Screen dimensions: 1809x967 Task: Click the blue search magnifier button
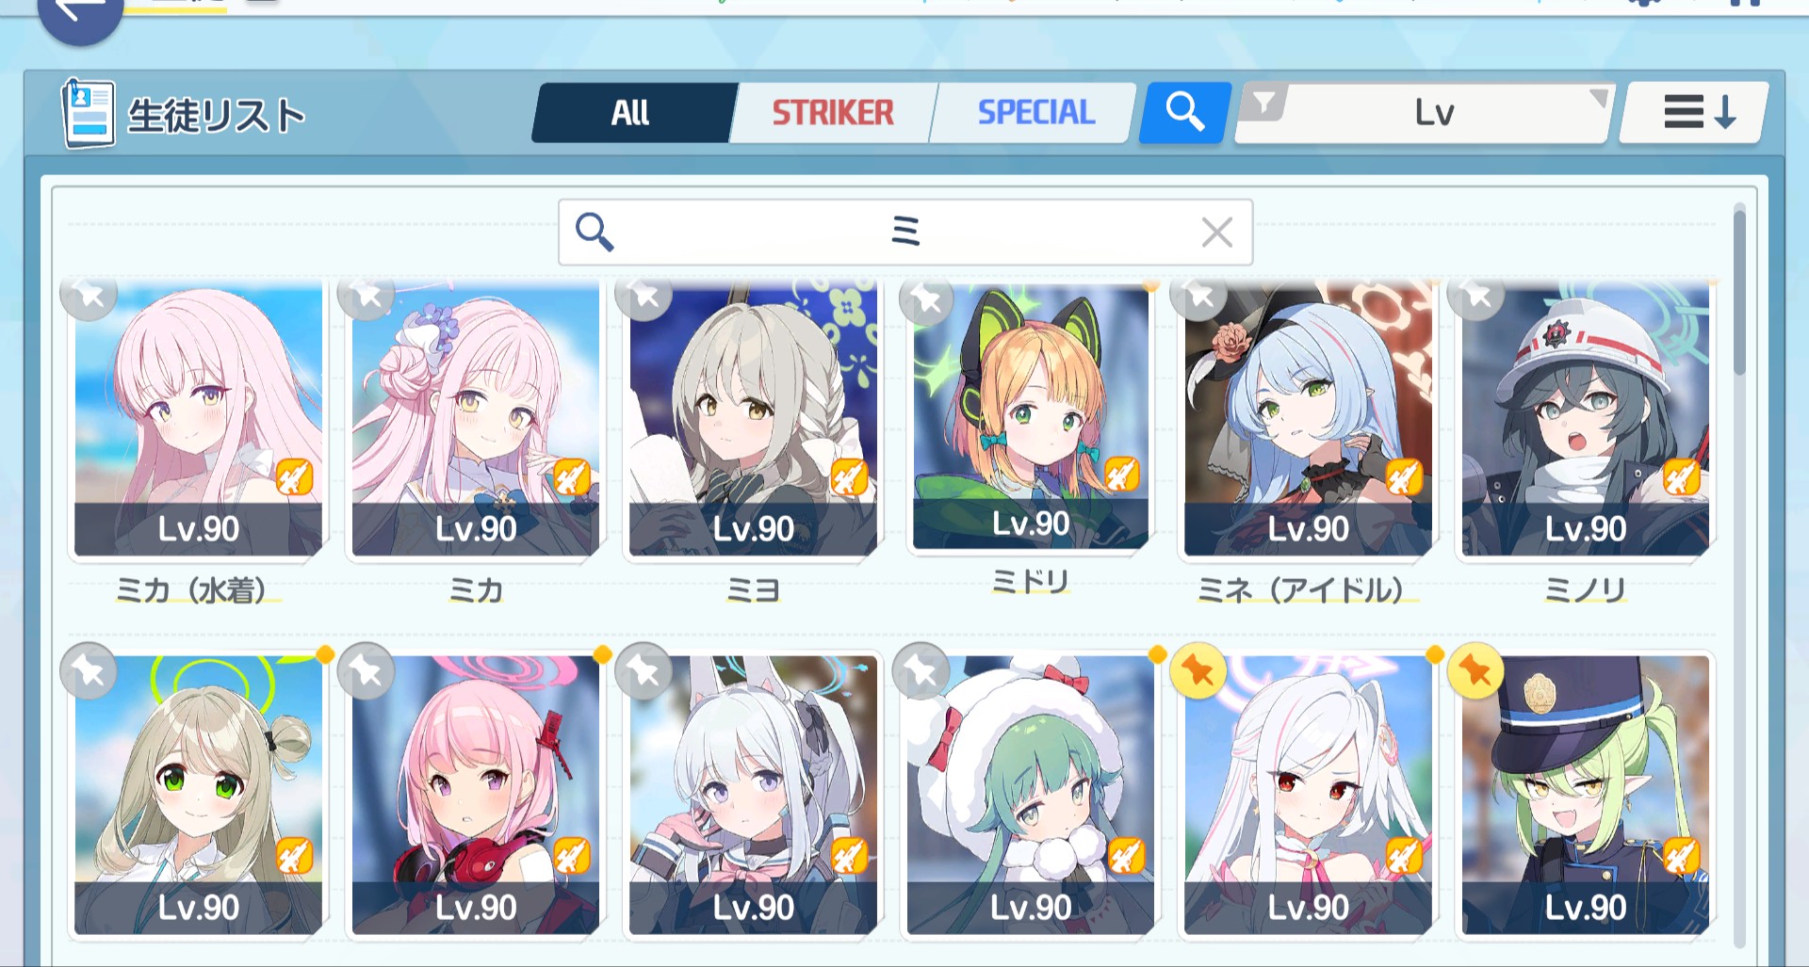coord(1184,112)
